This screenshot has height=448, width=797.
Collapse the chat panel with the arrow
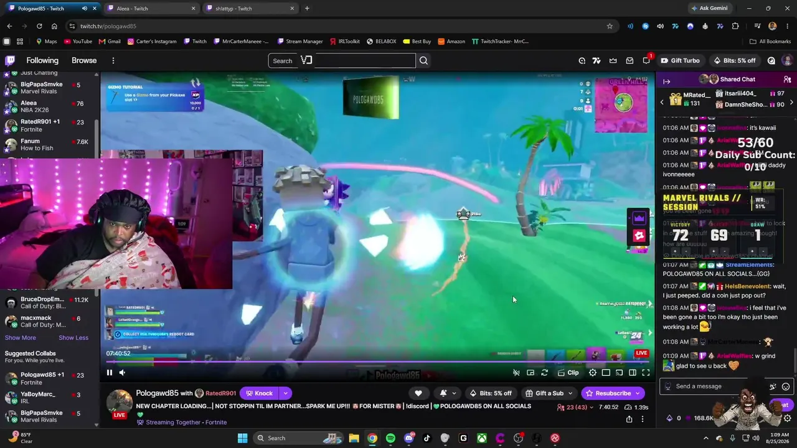[x=666, y=82]
